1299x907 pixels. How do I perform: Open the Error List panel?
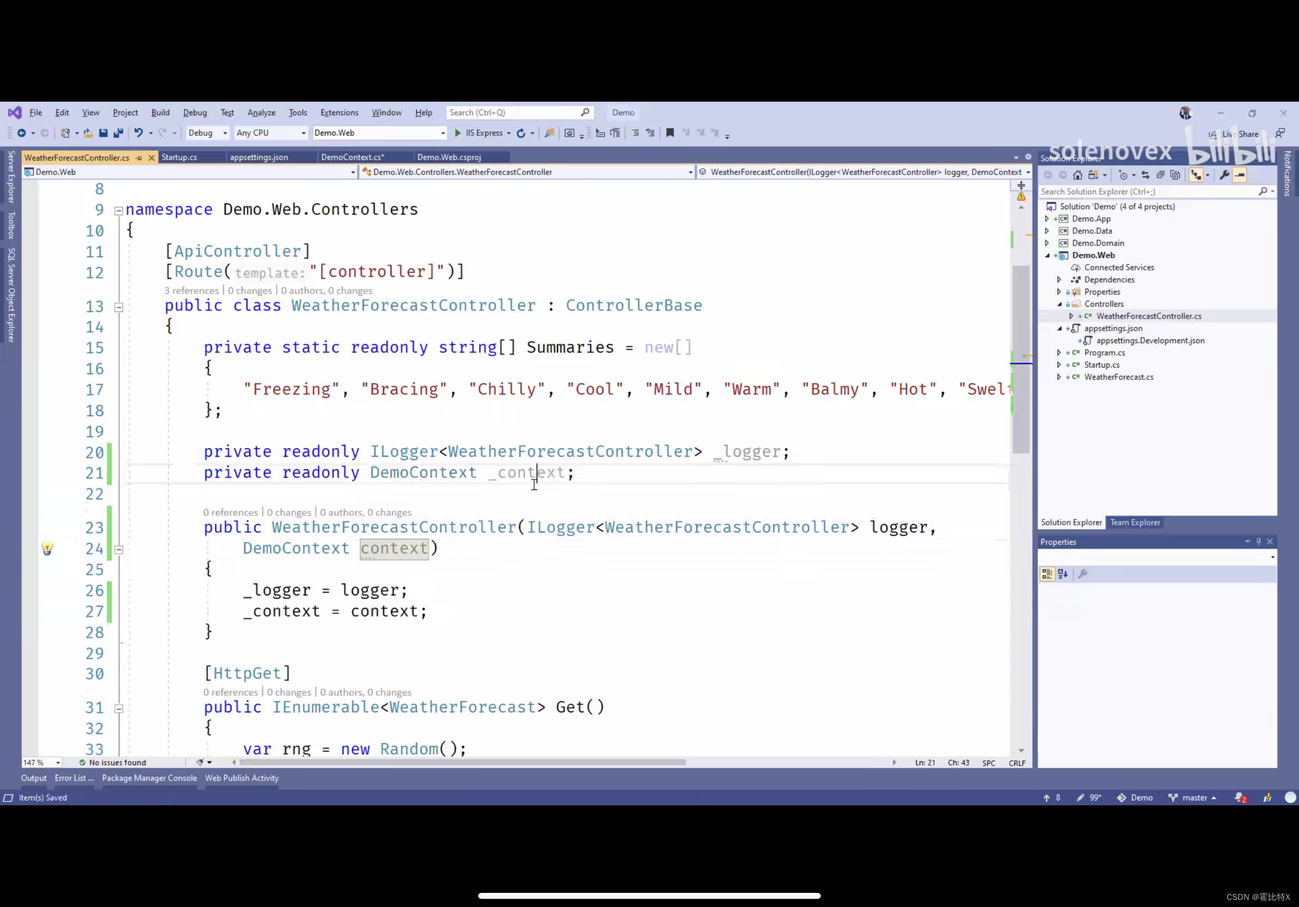coord(74,778)
